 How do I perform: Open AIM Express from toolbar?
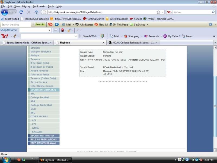click(x=84, y=24)
